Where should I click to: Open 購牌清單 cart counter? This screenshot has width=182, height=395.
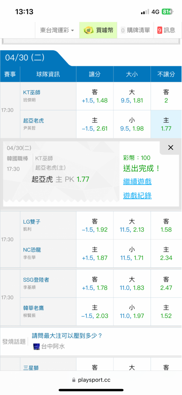pos(135,30)
